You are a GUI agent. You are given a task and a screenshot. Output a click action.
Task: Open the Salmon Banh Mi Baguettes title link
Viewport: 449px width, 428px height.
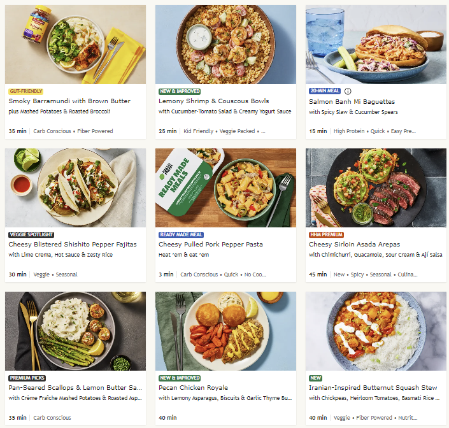352,102
